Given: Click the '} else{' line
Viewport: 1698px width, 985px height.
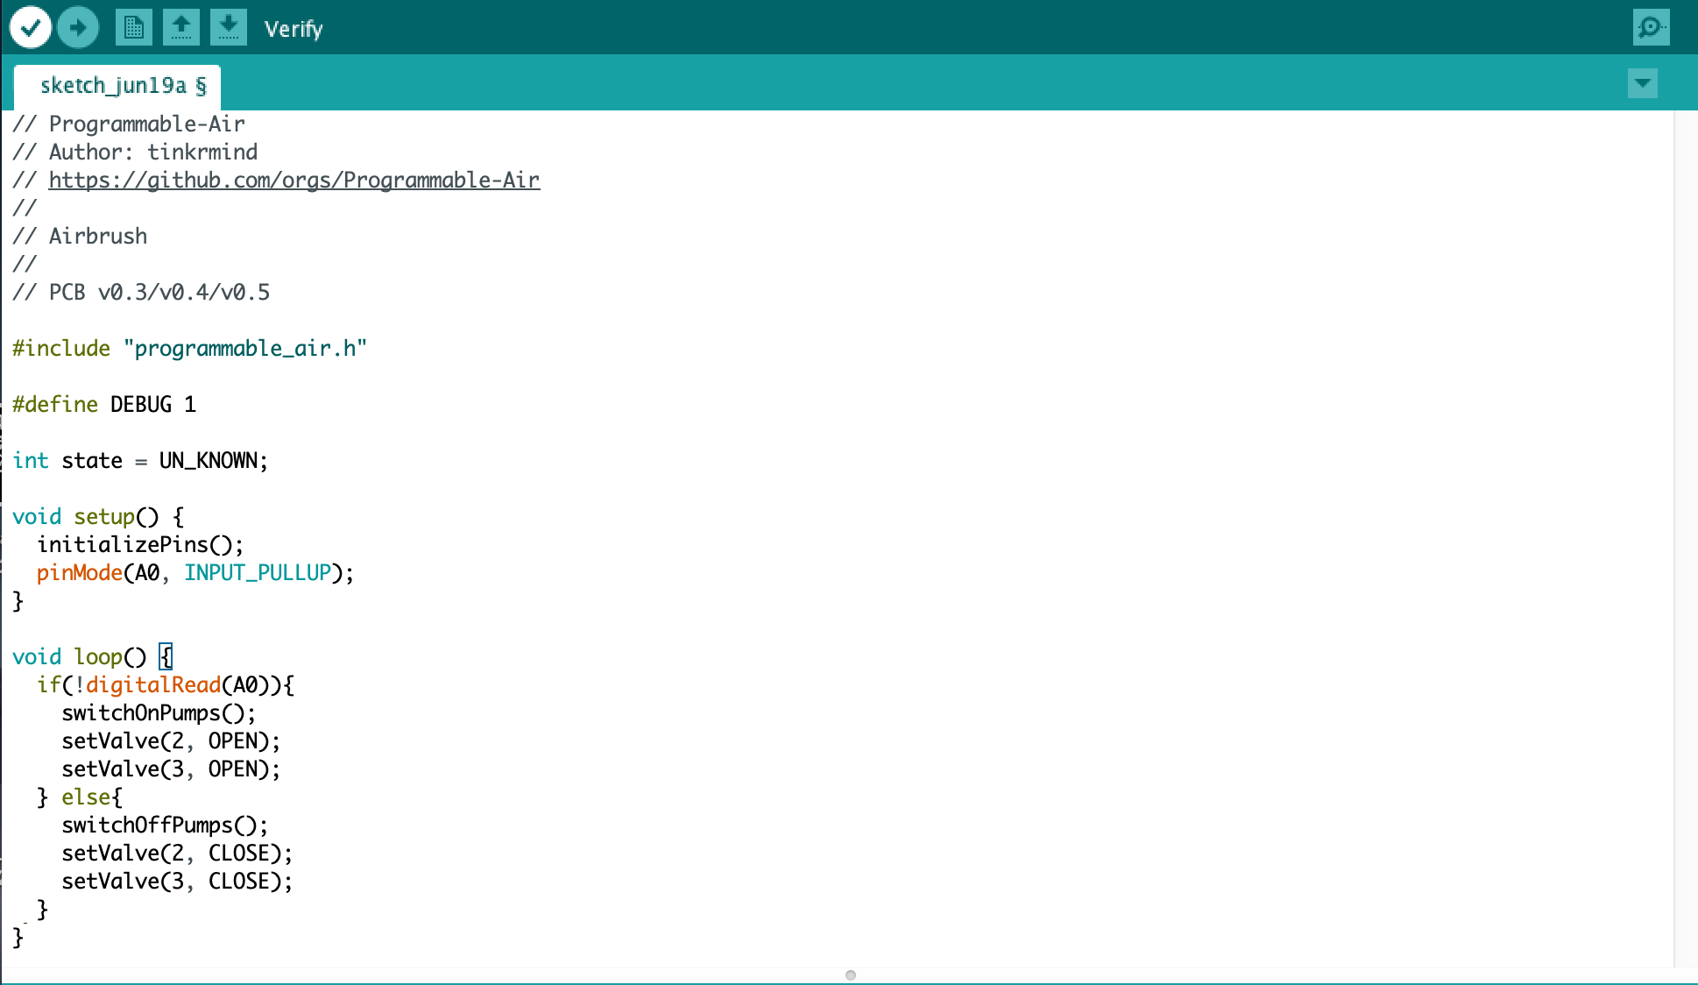Looking at the screenshot, I should click(80, 797).
